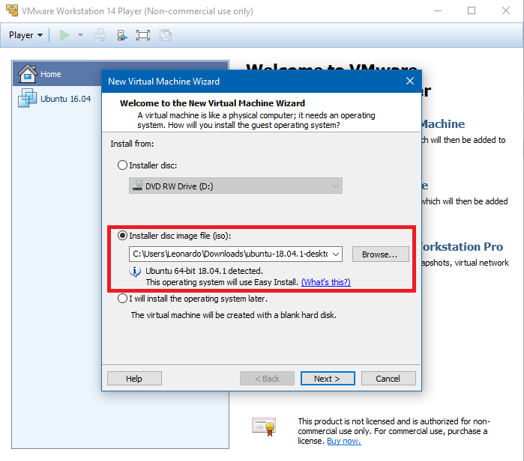Open the Buy now. link

344,441
